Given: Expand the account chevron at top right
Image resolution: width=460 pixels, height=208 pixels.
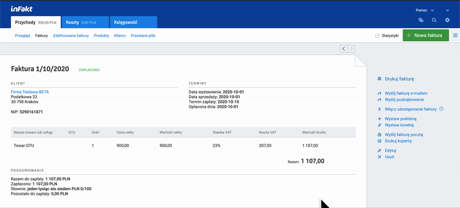Looking at the screenshot, I should tap(447, 10).
